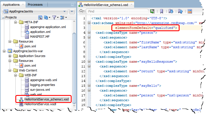206x114 pixels.
Task: Click the application menu dropdown button
Action: click(x=72, y=11)
